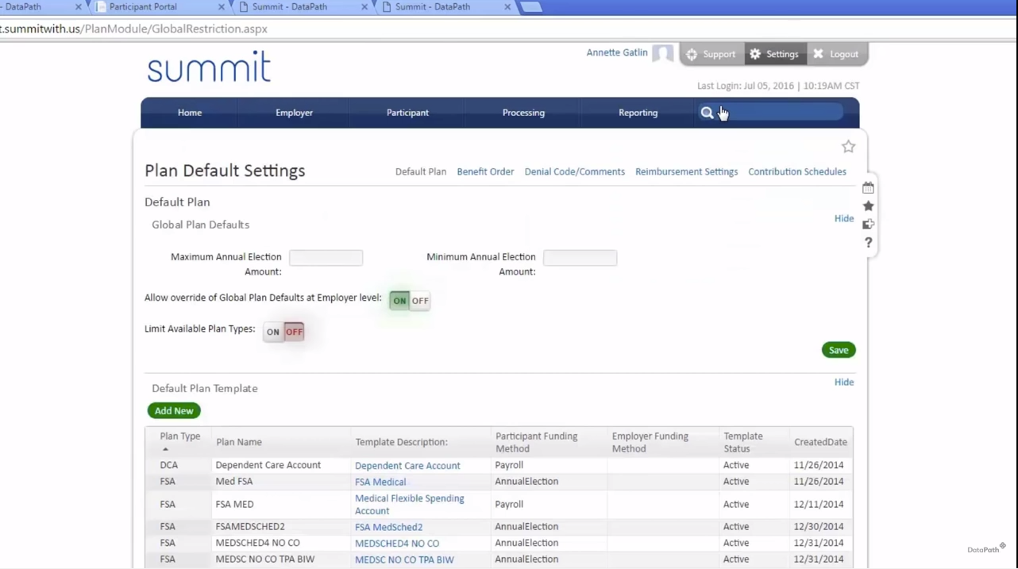Click the ON side of Allow override toggle
Screen dimensions: 1018x569
click(x=399, y=301)
